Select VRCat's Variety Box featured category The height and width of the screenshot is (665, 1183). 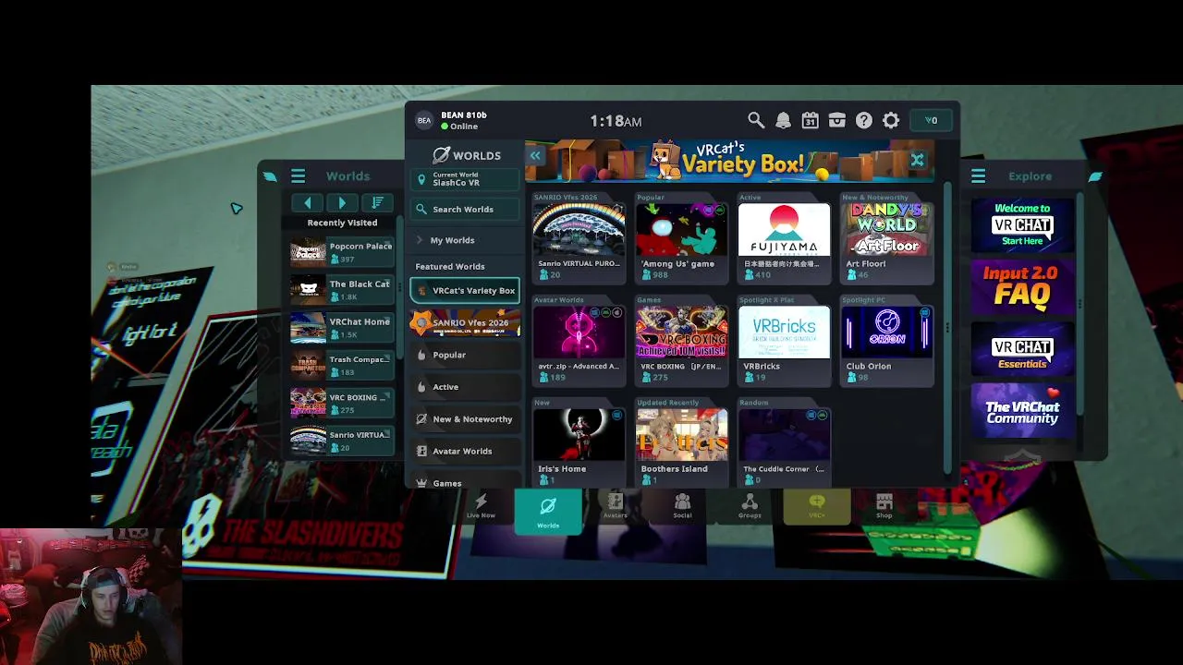click(x=465, y=290)
